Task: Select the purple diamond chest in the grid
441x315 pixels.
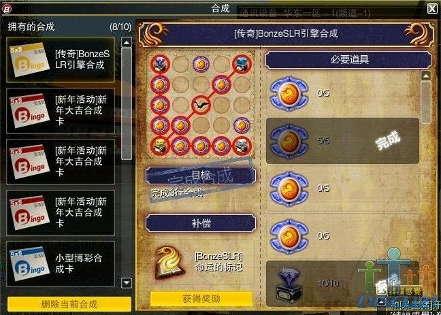Action: 160,65
